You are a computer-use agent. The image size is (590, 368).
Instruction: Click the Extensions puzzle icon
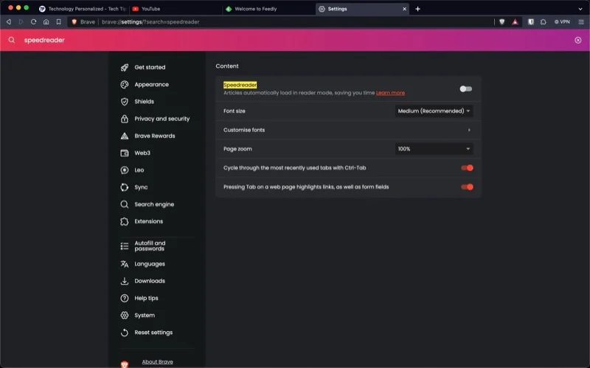pos(125,222)
